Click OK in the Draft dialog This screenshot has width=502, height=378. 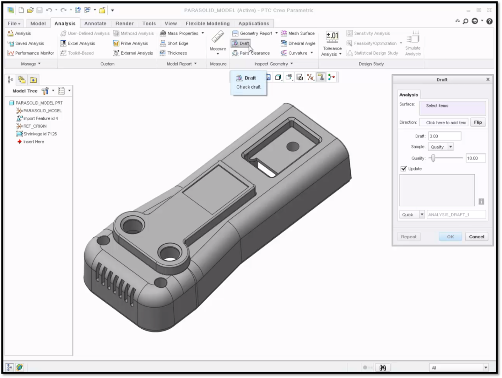coord(450,237)
